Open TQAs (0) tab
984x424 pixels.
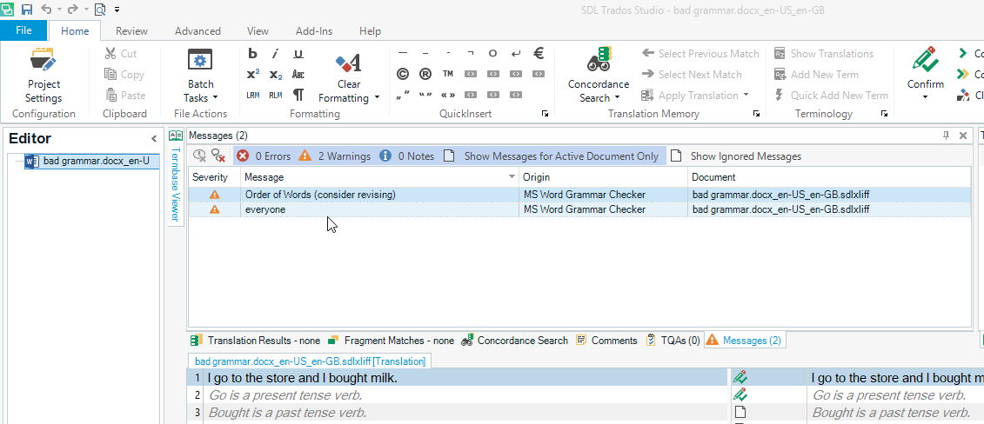tap(673, 341)
